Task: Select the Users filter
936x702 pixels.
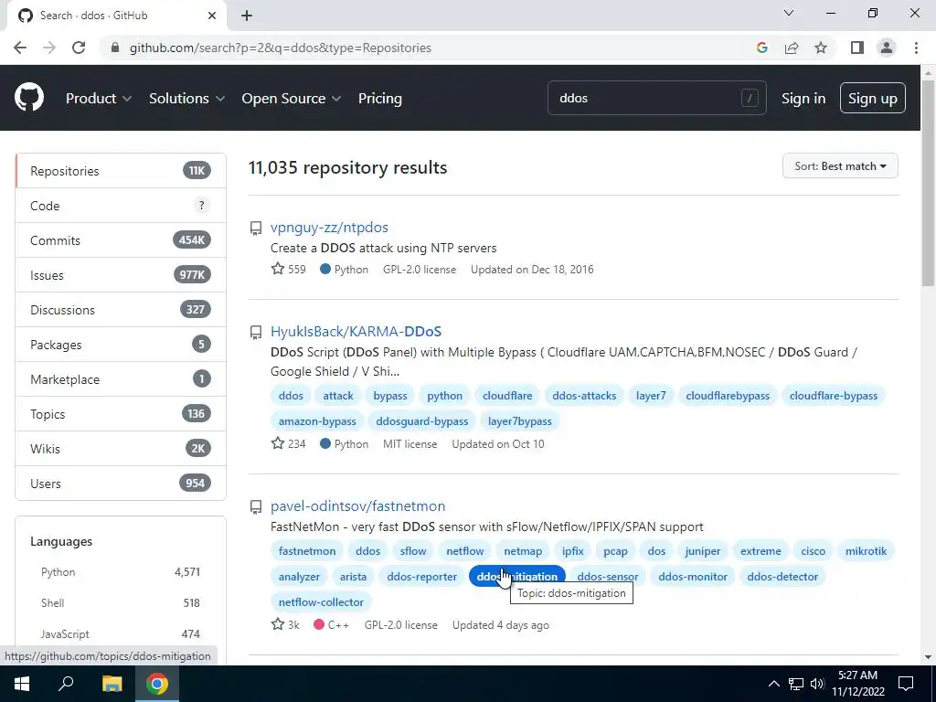Action: coord(121,483)
